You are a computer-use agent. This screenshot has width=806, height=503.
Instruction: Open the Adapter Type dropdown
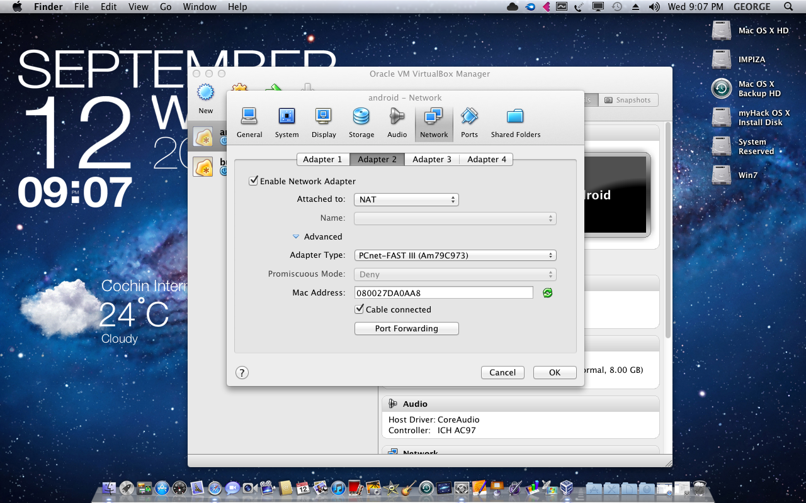click(455, 255)
